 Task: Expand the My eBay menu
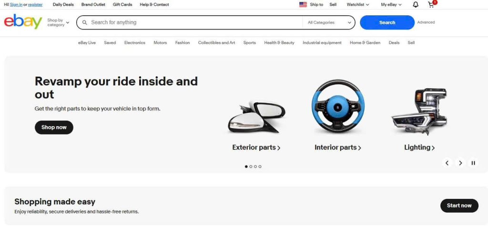click(391, 5)
